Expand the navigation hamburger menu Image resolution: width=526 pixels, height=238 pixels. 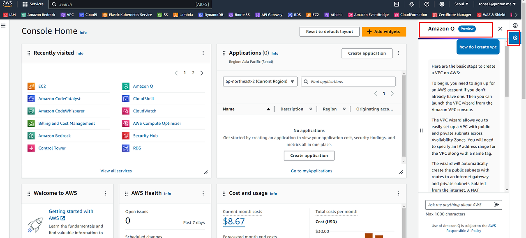pos(3,25)
